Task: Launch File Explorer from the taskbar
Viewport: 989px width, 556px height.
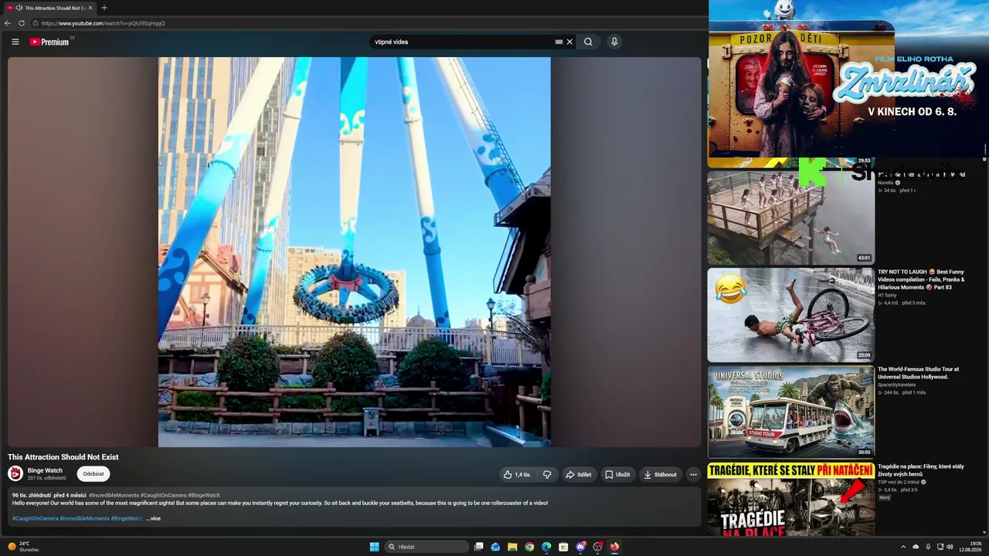Action: coord(512,547)
